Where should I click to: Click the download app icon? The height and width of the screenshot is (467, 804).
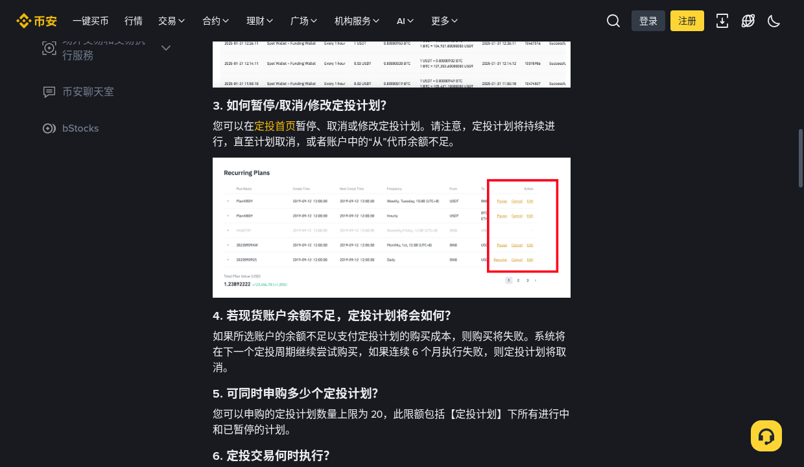tap(722, 21)
